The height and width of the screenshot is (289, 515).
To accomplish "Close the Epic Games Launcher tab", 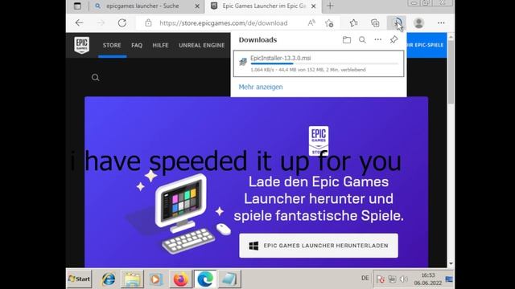I will tap(313, 6).
